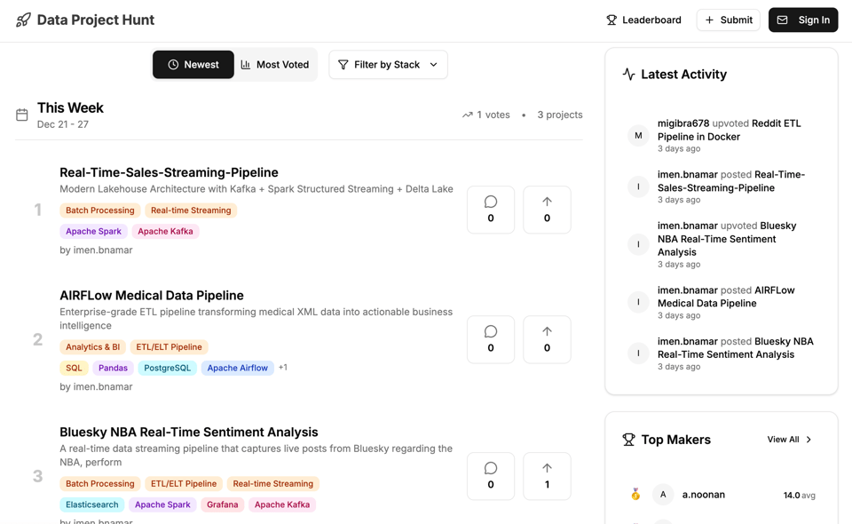
Task: Switch to Newest sorting tab
Action: pos(193,65)
